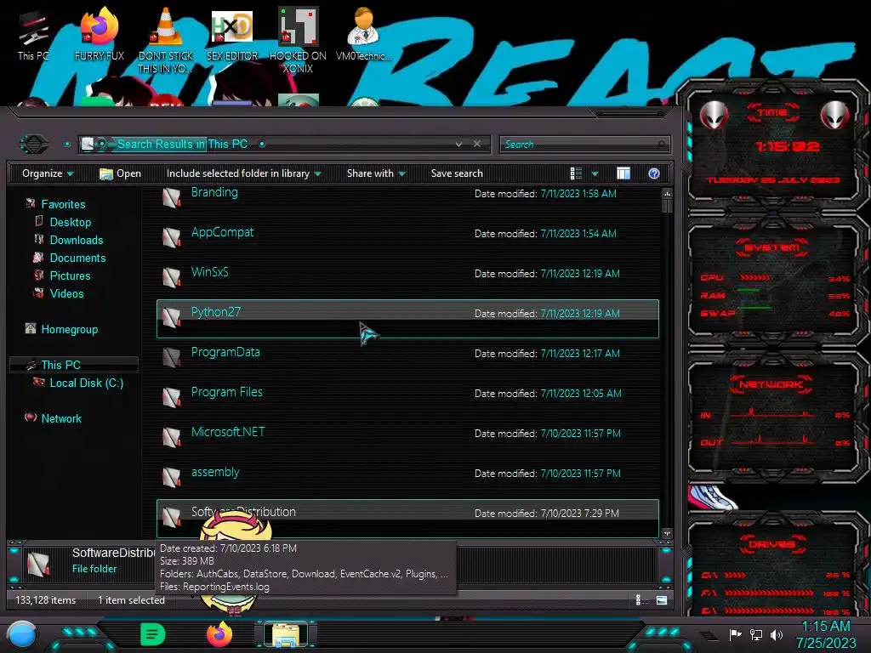Open the HOOKED ON XONIX desktop shortcut
Screen dimensions: 871x653
point(298,41)
